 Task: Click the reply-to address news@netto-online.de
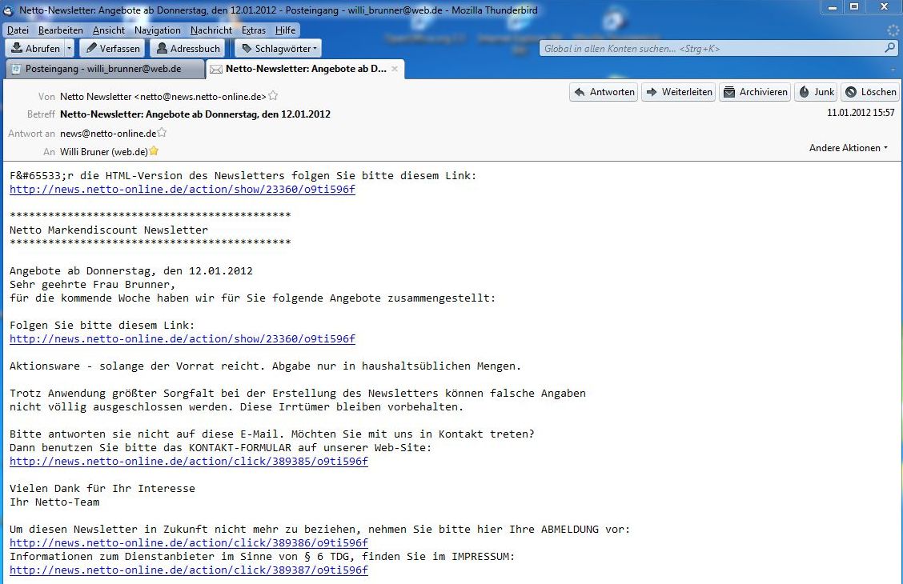tap(108, 134)
